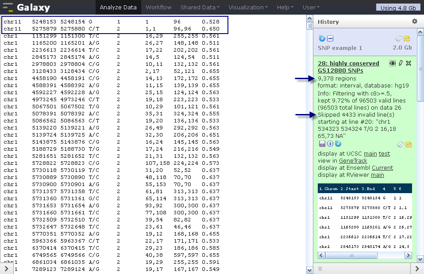
Task: Open history annotation above the 2.0 Gb size
Action: (407, 38)
